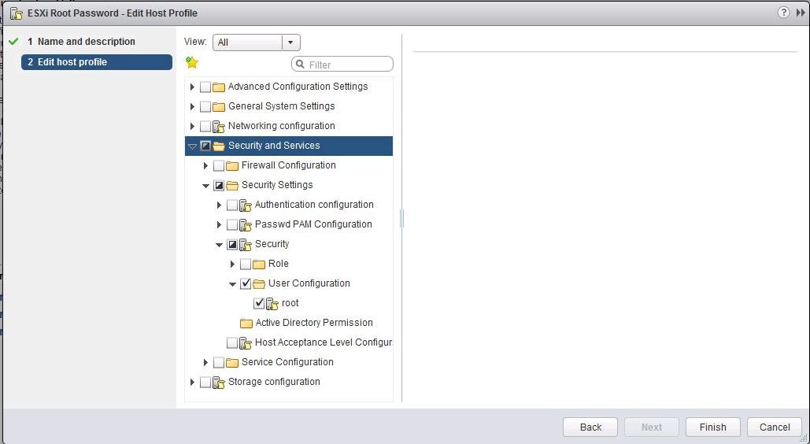Screen dimensions: 810x444
Task: Click the Networking configuration profile icon
Action: [x=219, y=126]
